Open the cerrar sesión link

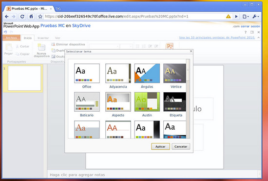250,26
